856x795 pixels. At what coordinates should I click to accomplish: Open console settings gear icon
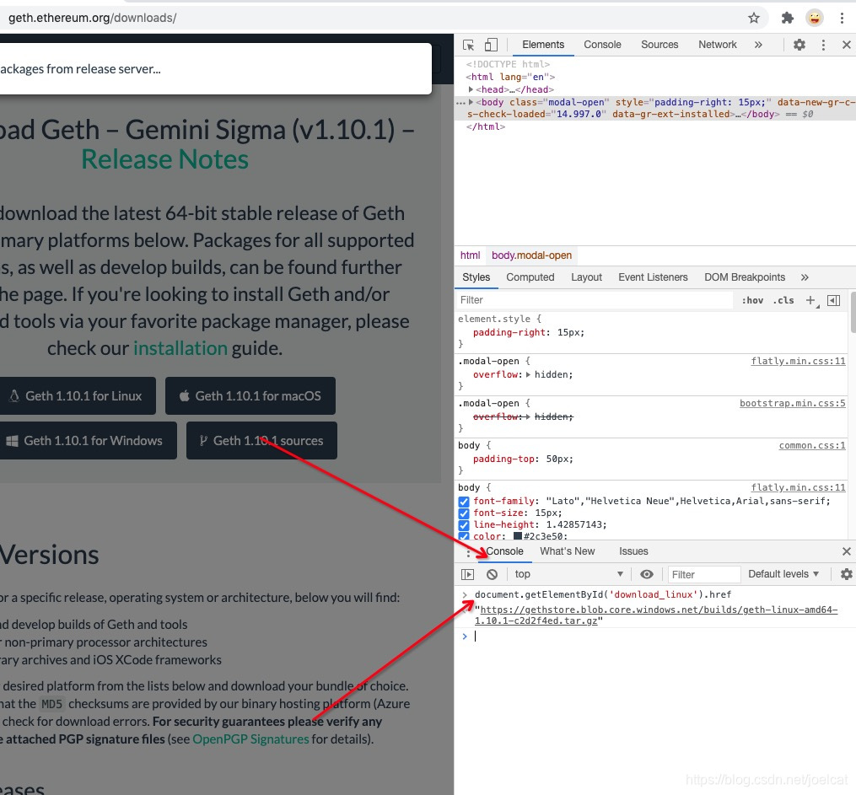[846, 574]
